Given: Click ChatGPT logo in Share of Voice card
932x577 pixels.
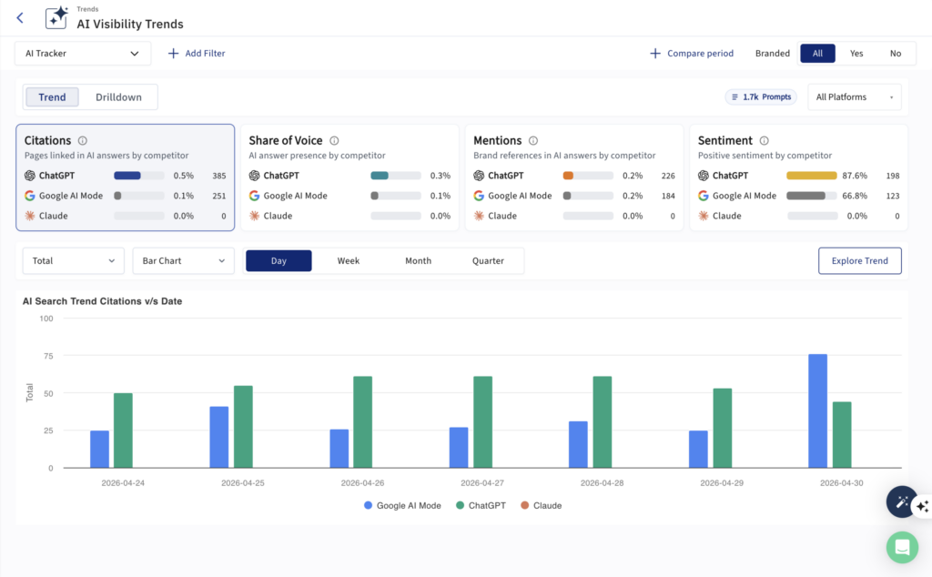Looking at the screenshot, I should pos(255,176).
